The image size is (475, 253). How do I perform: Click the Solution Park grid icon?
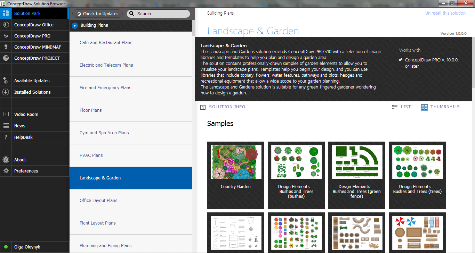[x=6, y=14]
